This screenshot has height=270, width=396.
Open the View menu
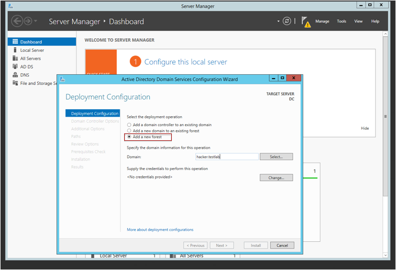358,21
